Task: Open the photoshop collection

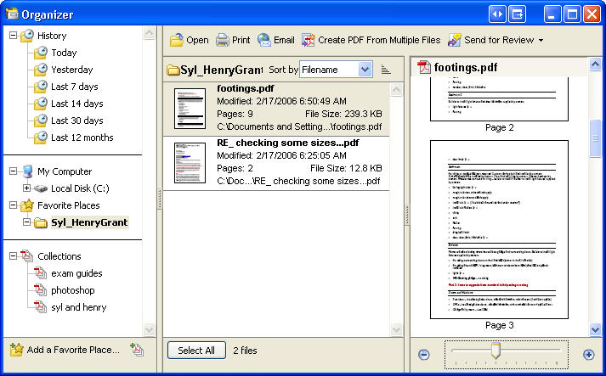Action: tap(71, 290)
